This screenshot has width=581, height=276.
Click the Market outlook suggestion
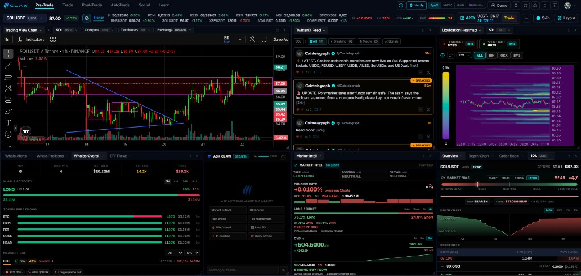[228, 210]
